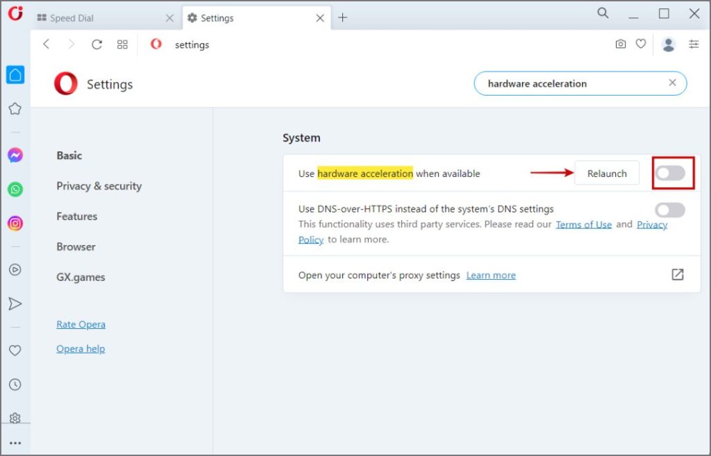This screenshot has height=456, width=711.
Task: Open computer's proxy settings external link icon
Action: tap(678, 274)
